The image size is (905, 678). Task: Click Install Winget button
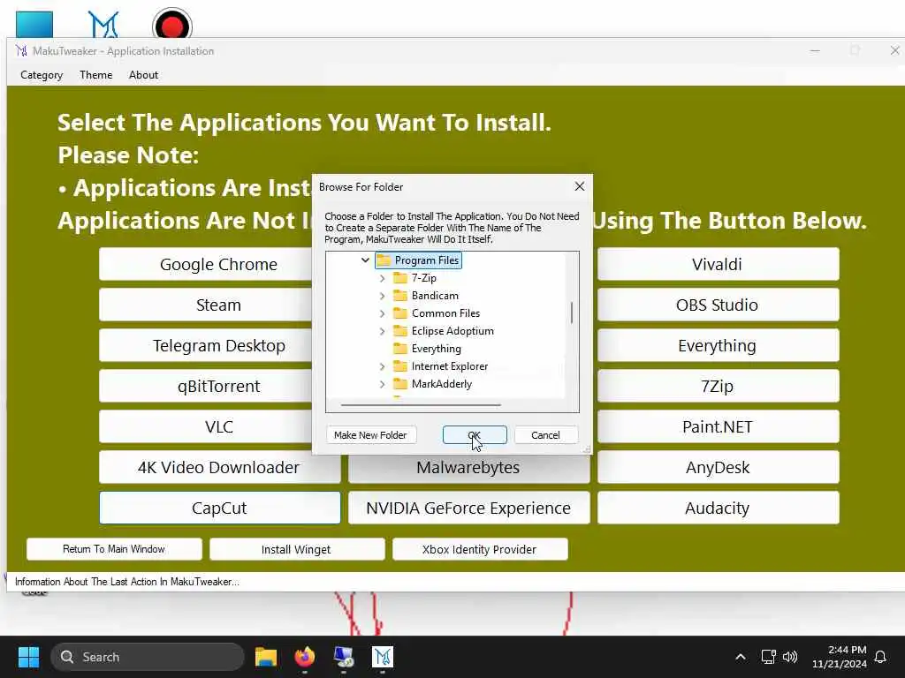point(297,549)
